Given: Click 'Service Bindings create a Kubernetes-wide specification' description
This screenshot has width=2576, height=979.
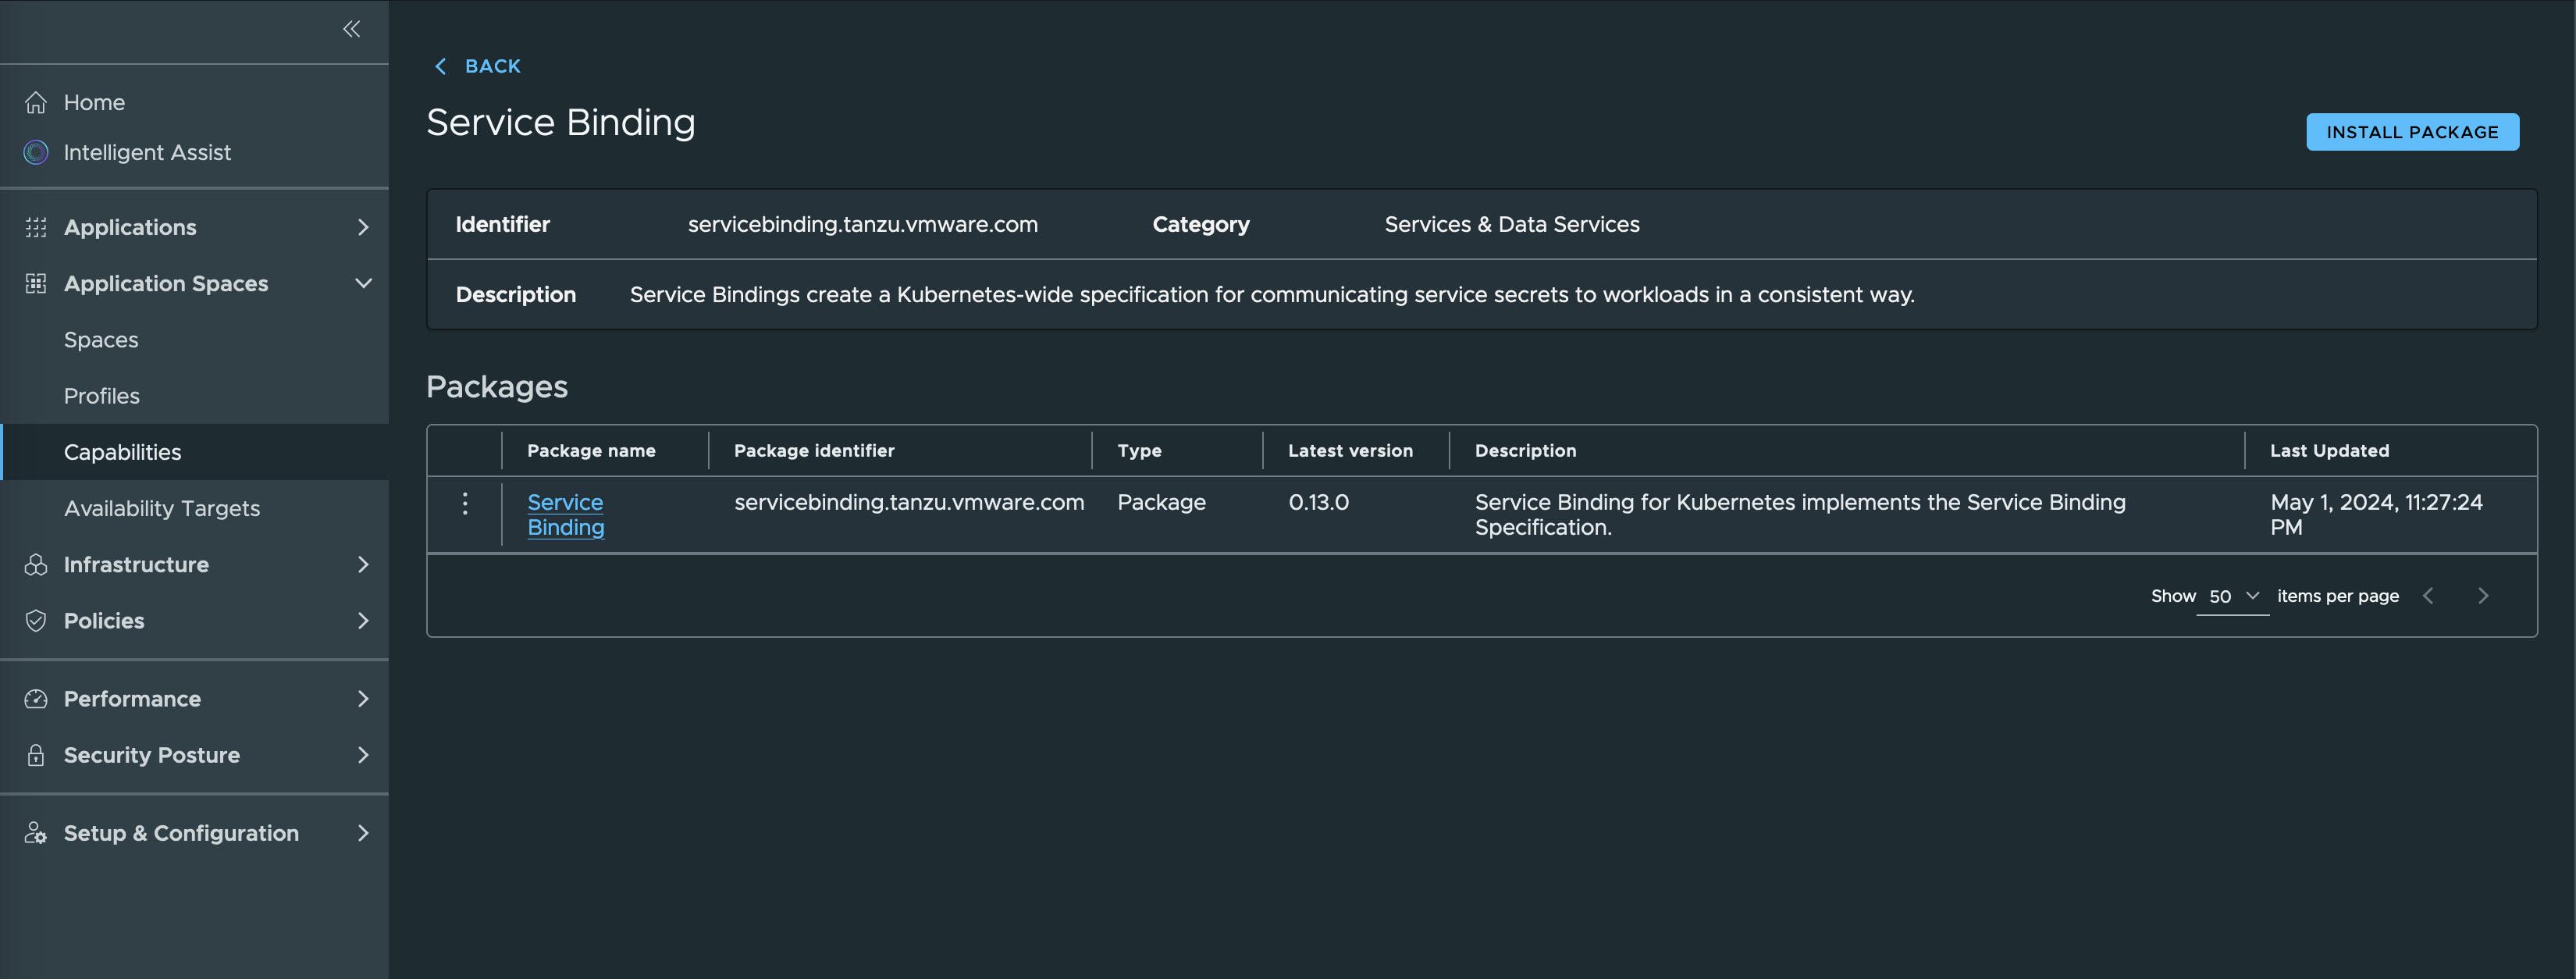Looking at the screenshot, I should click(x=1272, y=294).
